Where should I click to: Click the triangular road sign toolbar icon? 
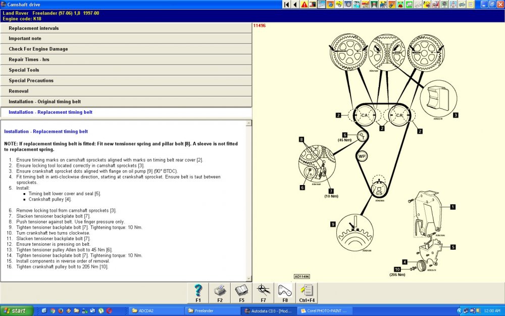pos(453,5)
